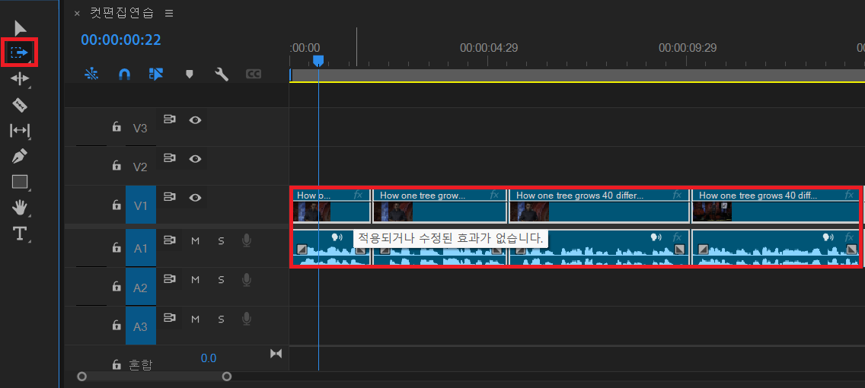Toggle sync lock on track V3

point(169,119)
